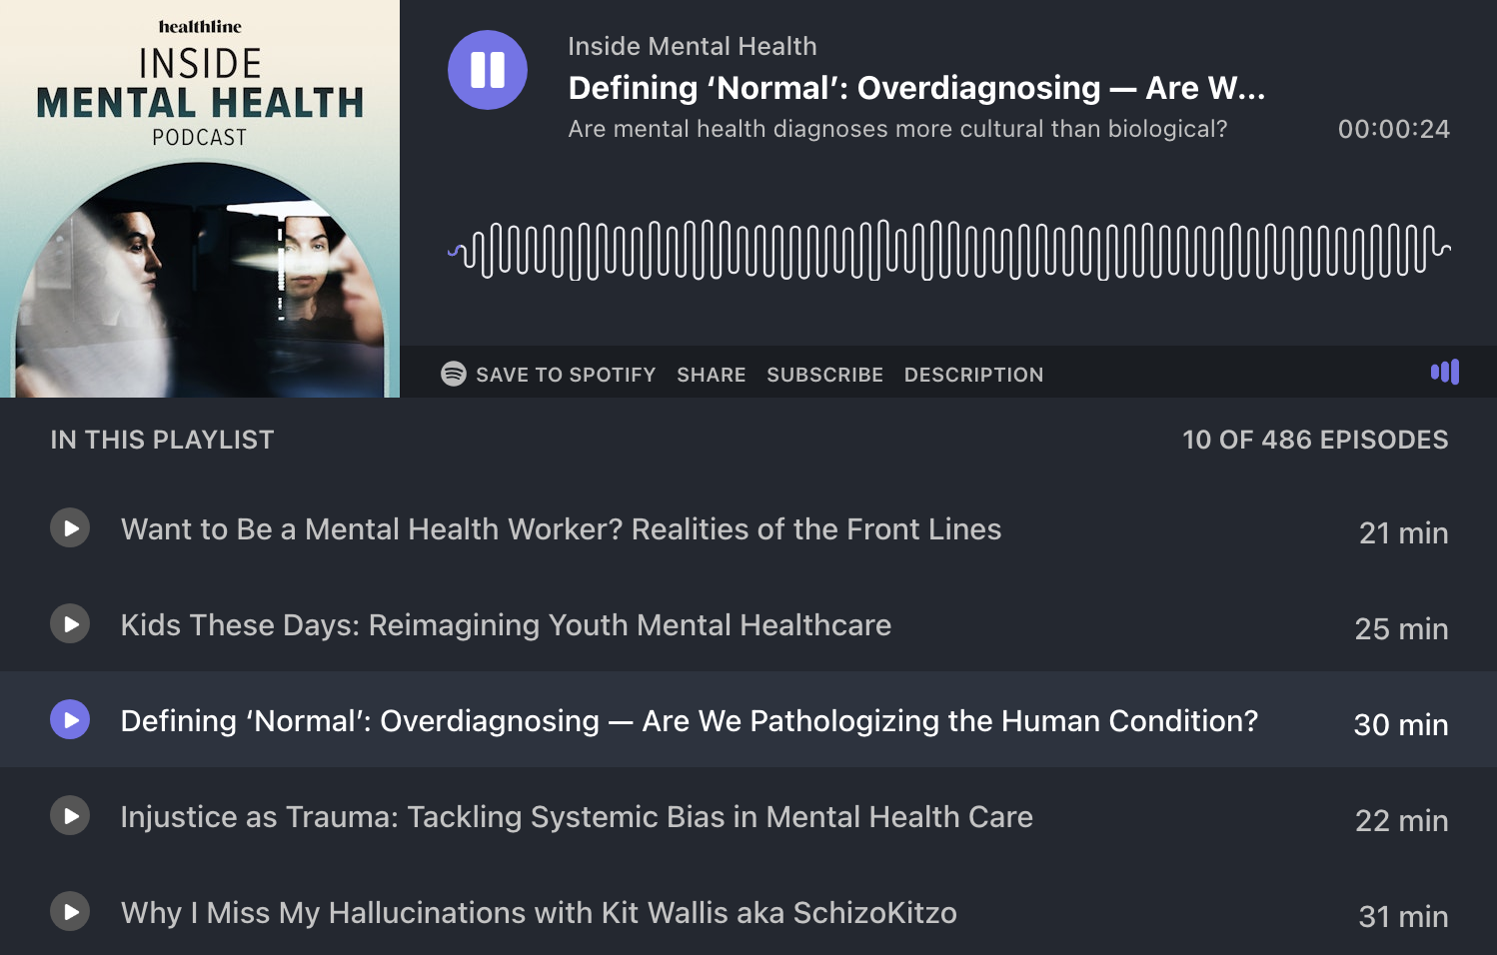
Task: Show the episode DESCRIPTION
Action: click(974, 375)
